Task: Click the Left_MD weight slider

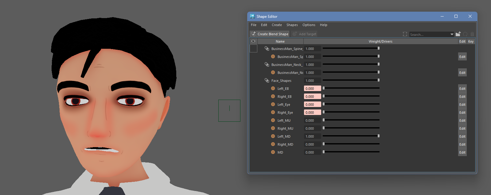Action: [351, 136]
